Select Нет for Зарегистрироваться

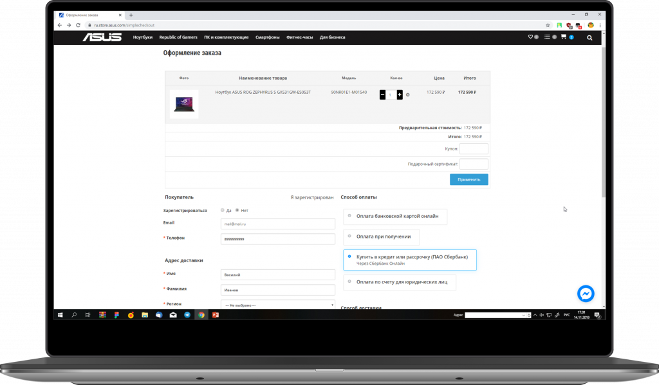pos(237,210)
